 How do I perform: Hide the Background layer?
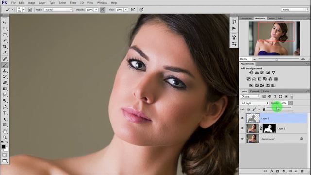[x=242, y=139]
